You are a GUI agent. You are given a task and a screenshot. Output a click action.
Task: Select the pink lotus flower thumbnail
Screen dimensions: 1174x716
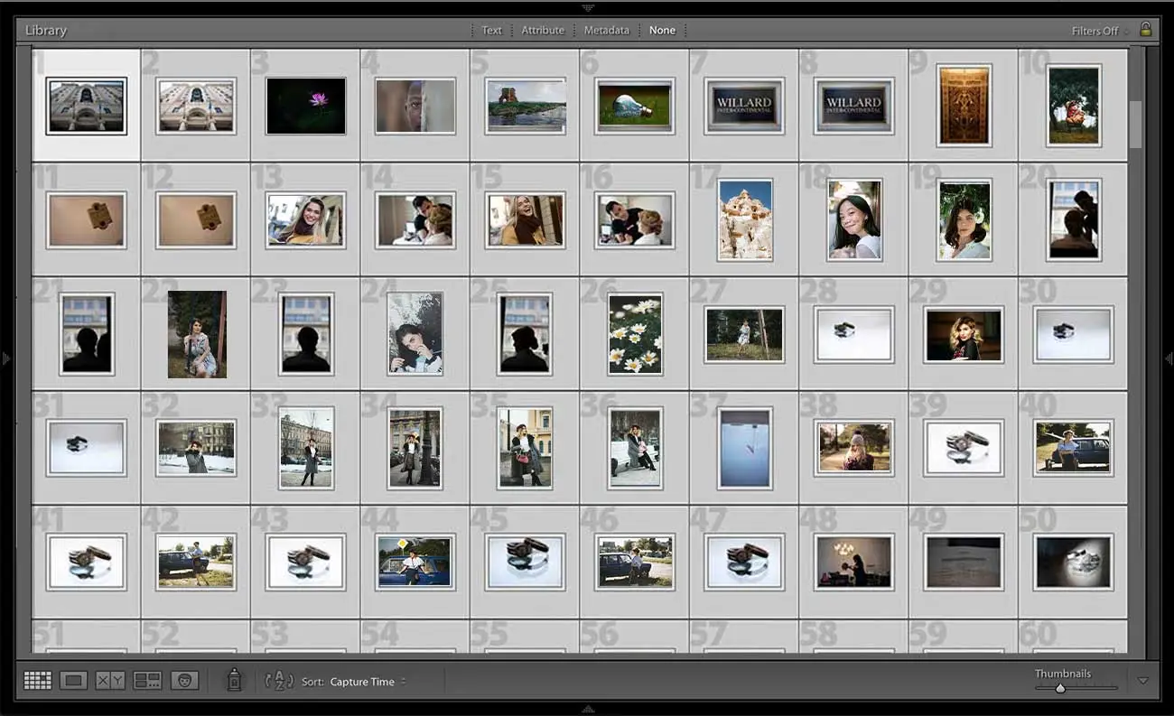coord(305,104)
